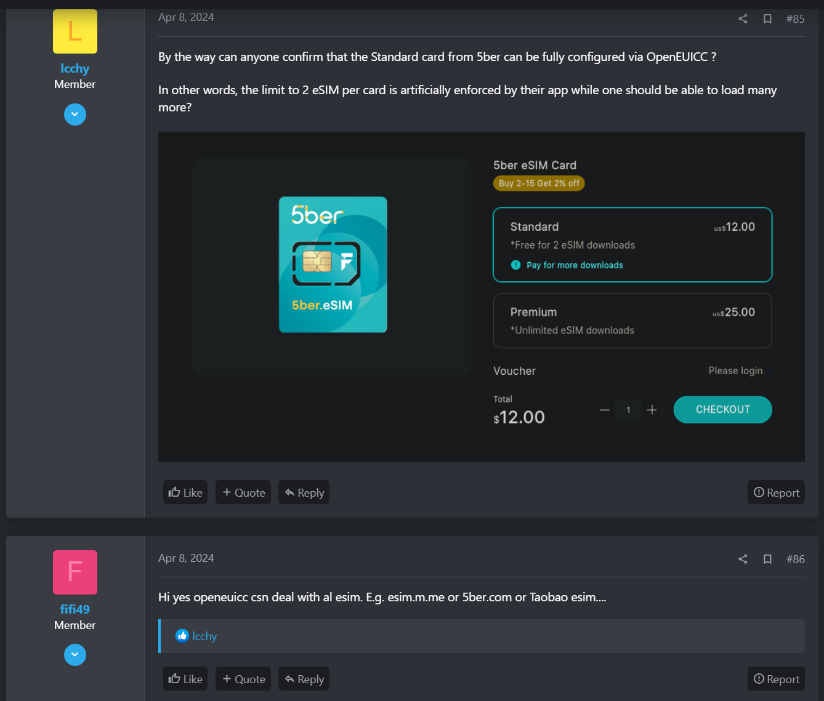The image size is (824, 701).
Task: Select the Premium $25.00 card option
Action: (x=632, y=321)
